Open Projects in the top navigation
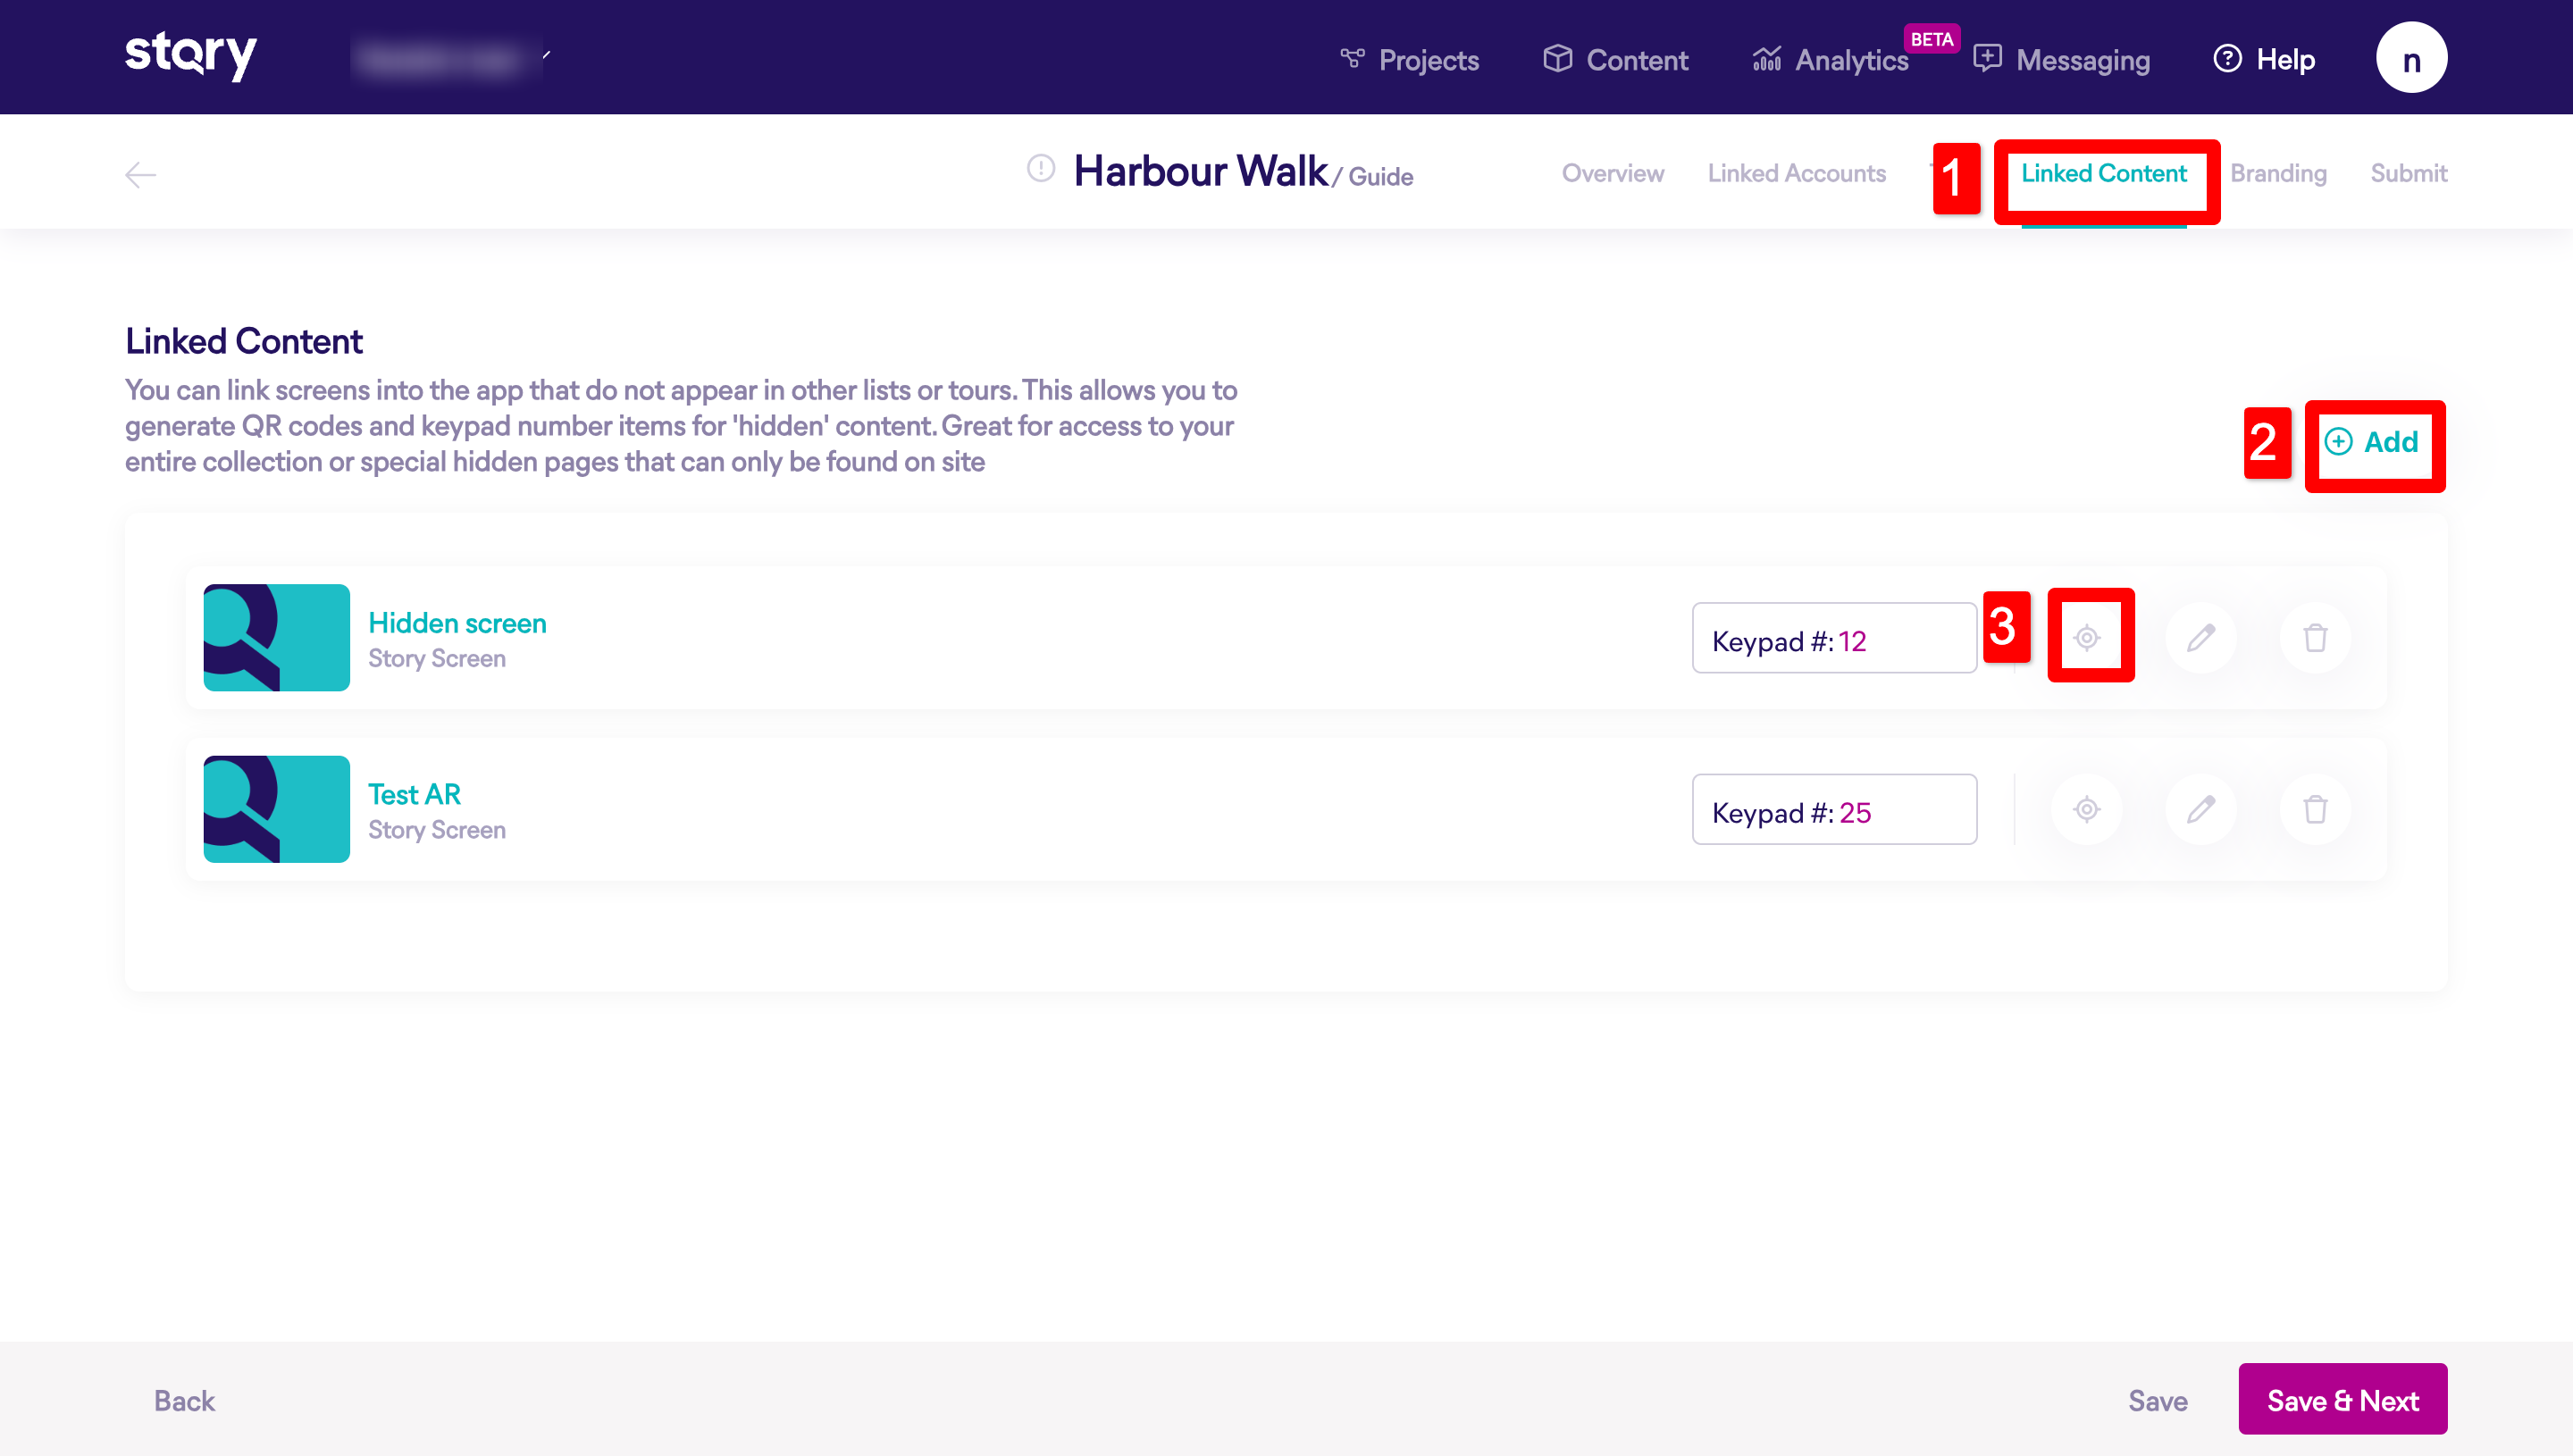 tap(1410, 60)
